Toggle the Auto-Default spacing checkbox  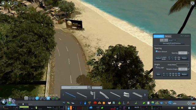coord(156,51)
